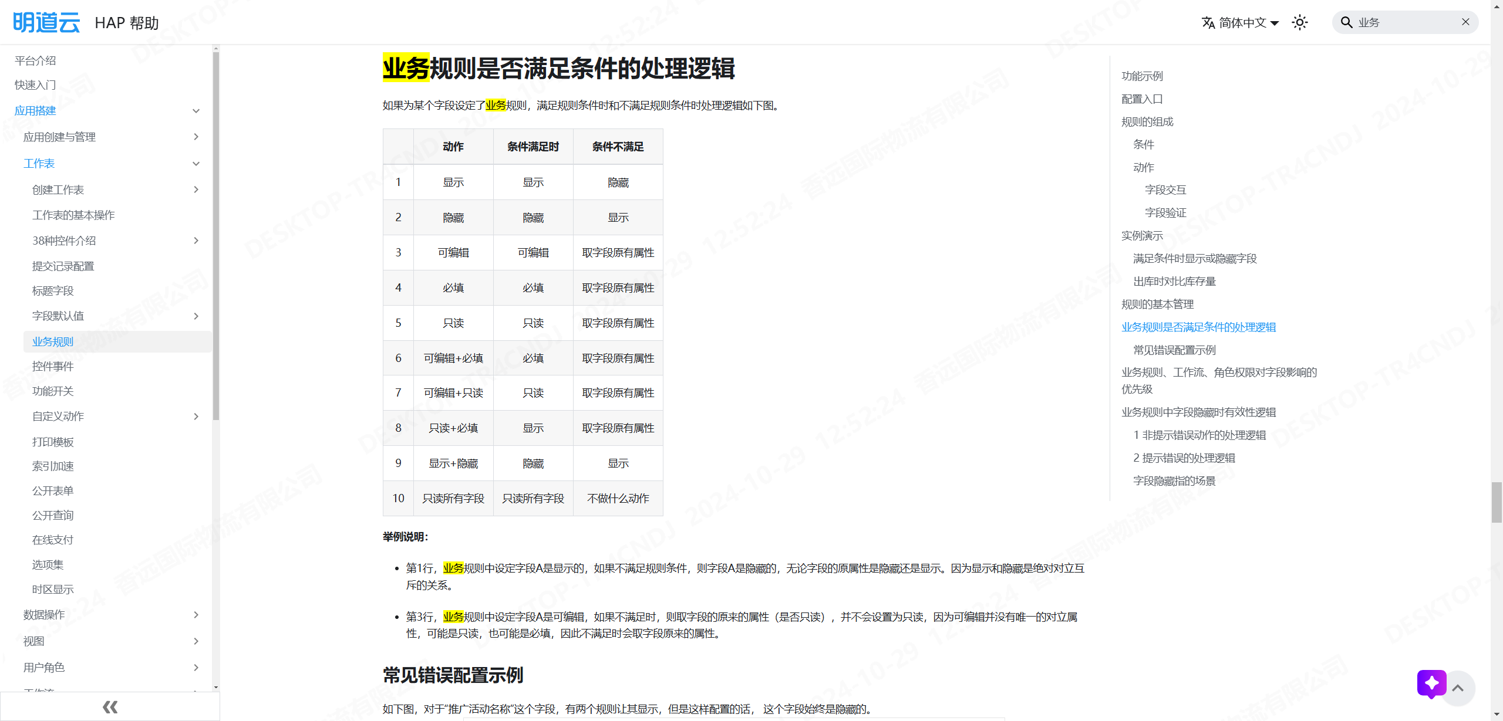The image size is (1503, 721).
Task: Collapse the sidebar with double-chevron icon
Action: click(110, 707)
